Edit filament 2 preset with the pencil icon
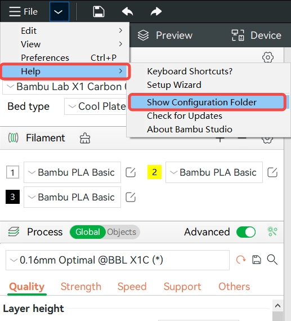The height and width of the screenshot is (321, 291). (272, 172)
